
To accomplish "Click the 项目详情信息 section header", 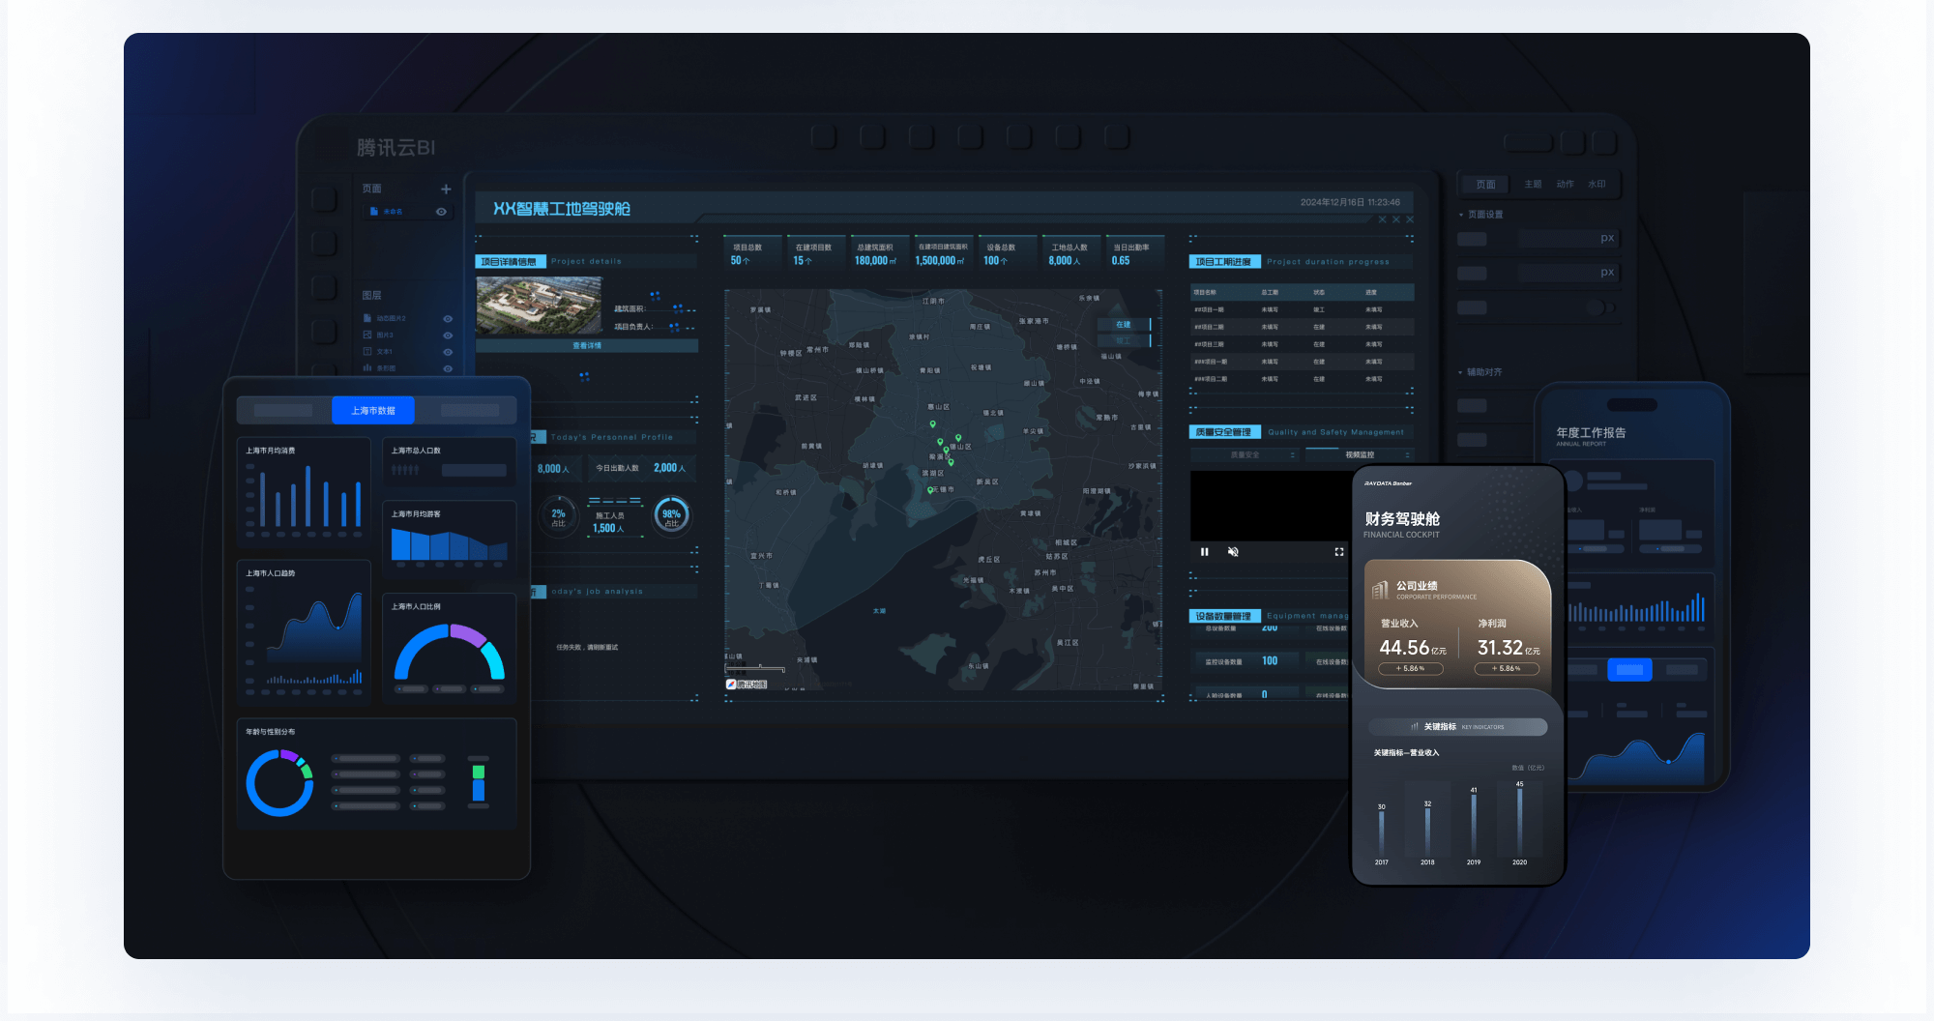I will point(511,262).
